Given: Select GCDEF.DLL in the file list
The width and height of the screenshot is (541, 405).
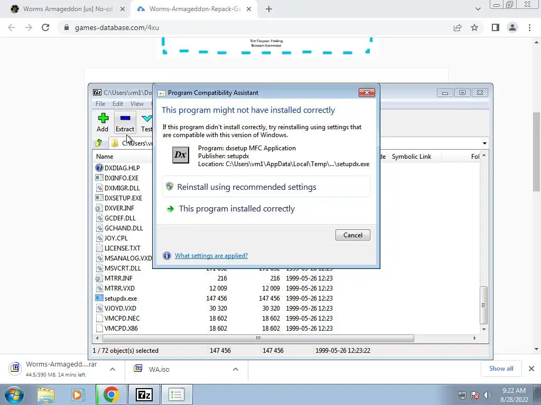Looking at the screenshot, I should pyautogui.click(x=120, y=218).
